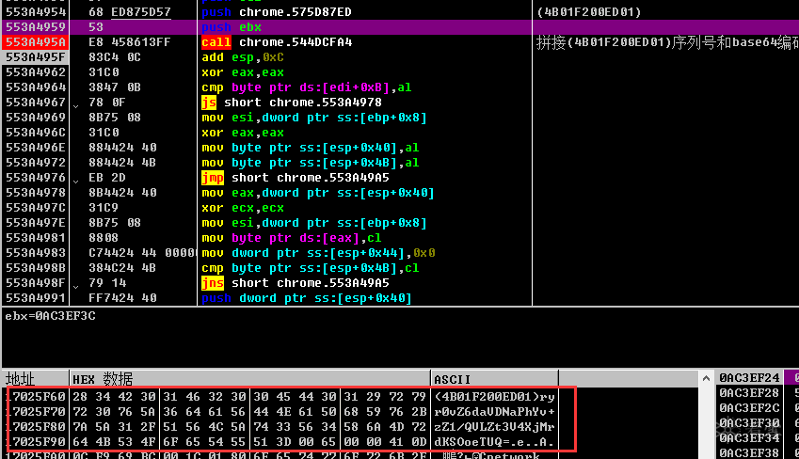Click the 'call chrome.544DCFA4' instruction
The image size is (799, 459).
(x=277, y=41)
